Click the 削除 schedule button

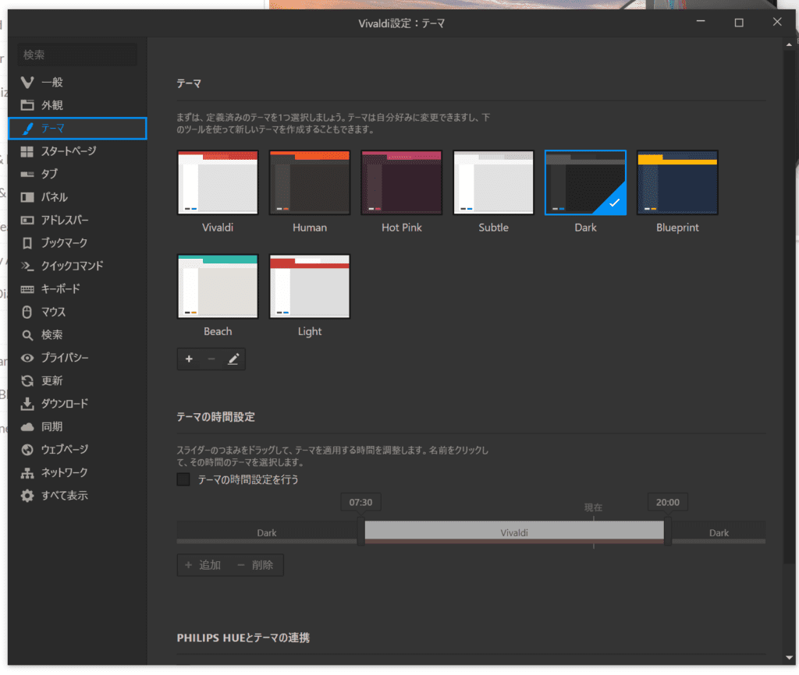[255, 565]
